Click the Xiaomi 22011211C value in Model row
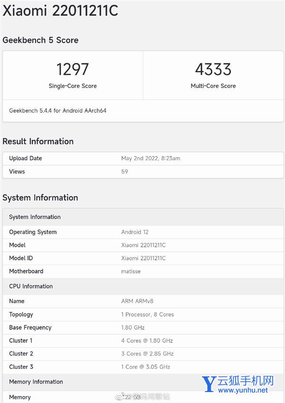Viewport: 285px width, 403px height. click(143, 245)
